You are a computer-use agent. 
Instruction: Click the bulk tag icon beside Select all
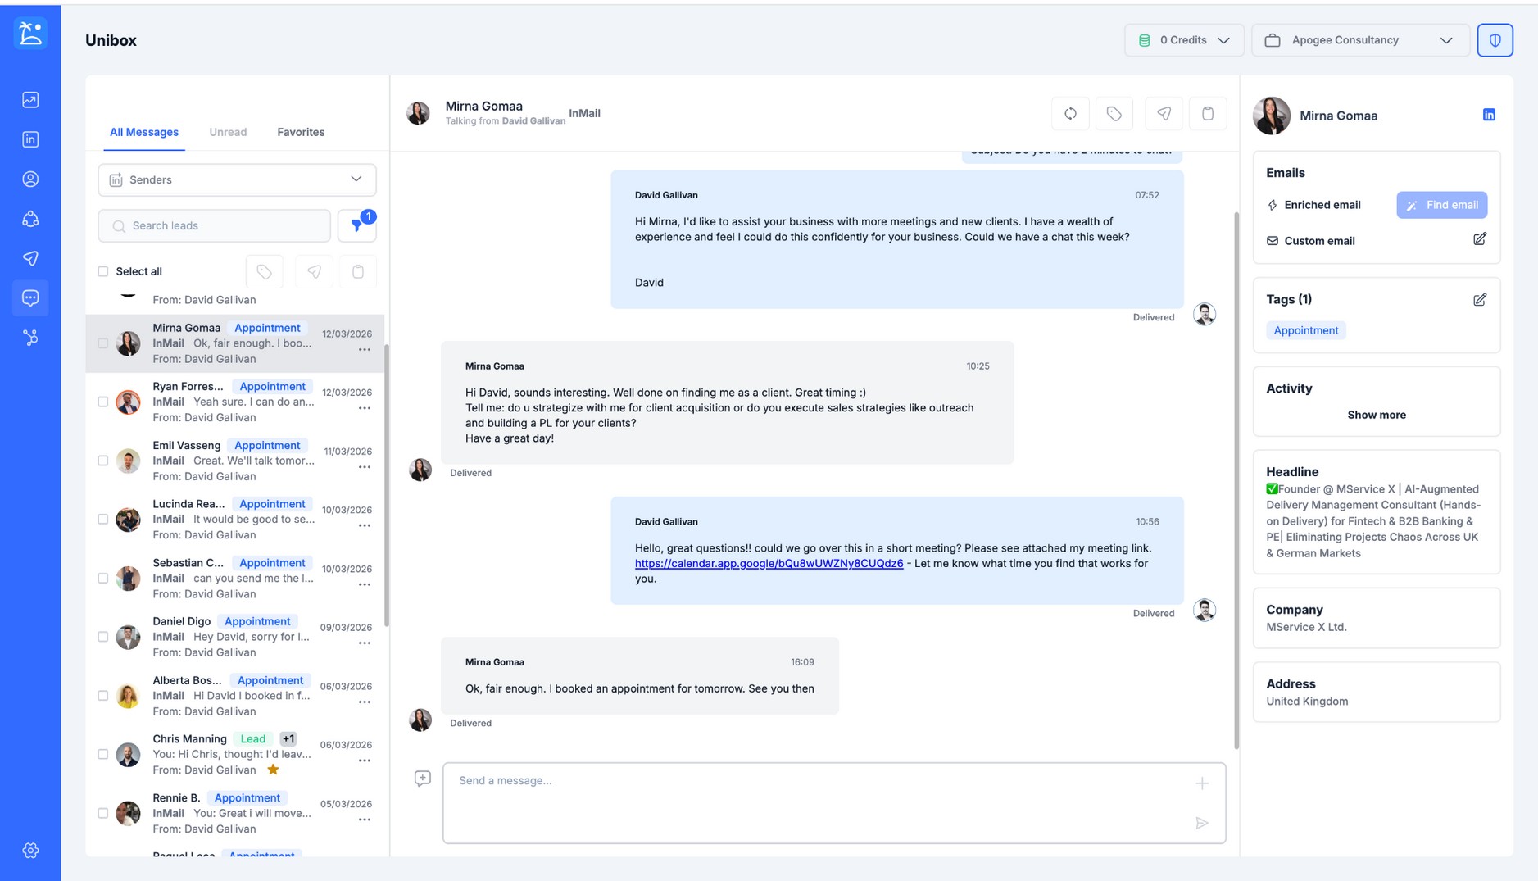pos(264,272)
